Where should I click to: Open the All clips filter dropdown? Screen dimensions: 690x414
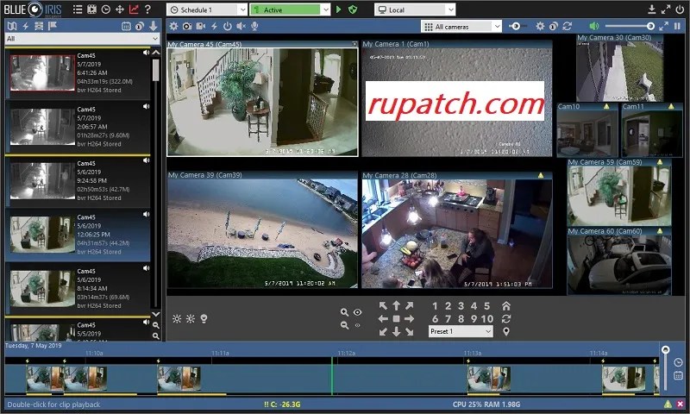pyautogui.click(x=82, y=39)
